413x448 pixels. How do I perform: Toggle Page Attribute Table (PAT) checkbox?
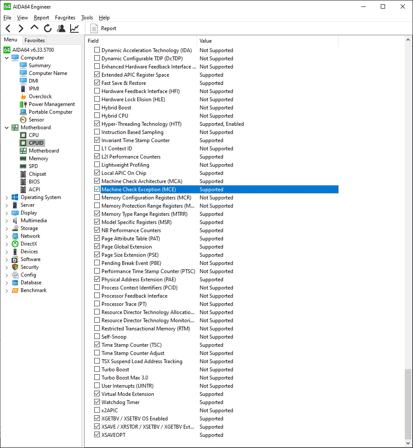[x=97, y=238]
